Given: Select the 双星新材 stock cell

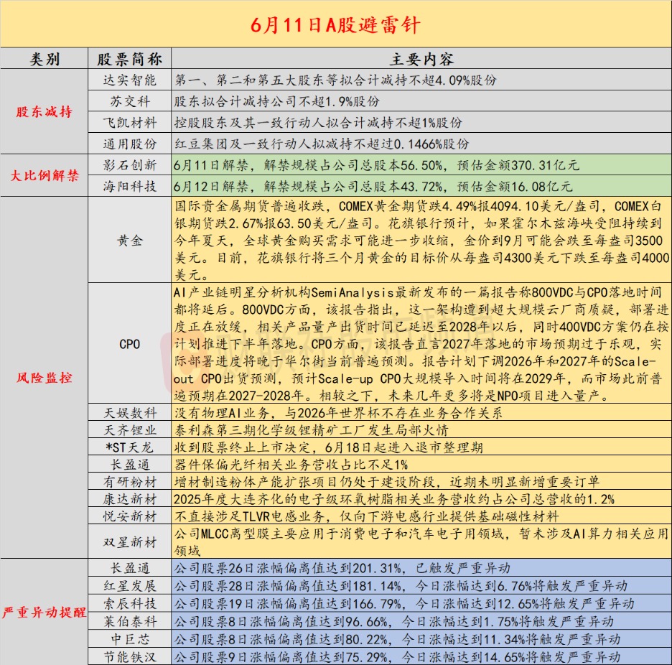Looking at the screenshot, I should pos(129,541).
